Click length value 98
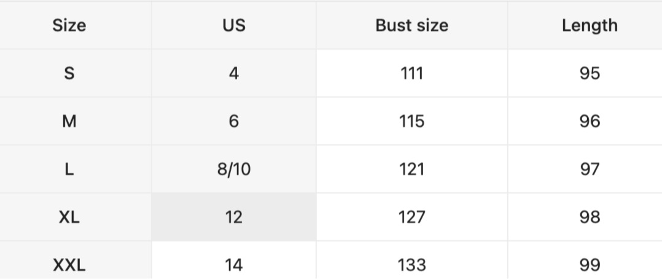The width and height of the screenshot is (662, 279). pos(590,218)
